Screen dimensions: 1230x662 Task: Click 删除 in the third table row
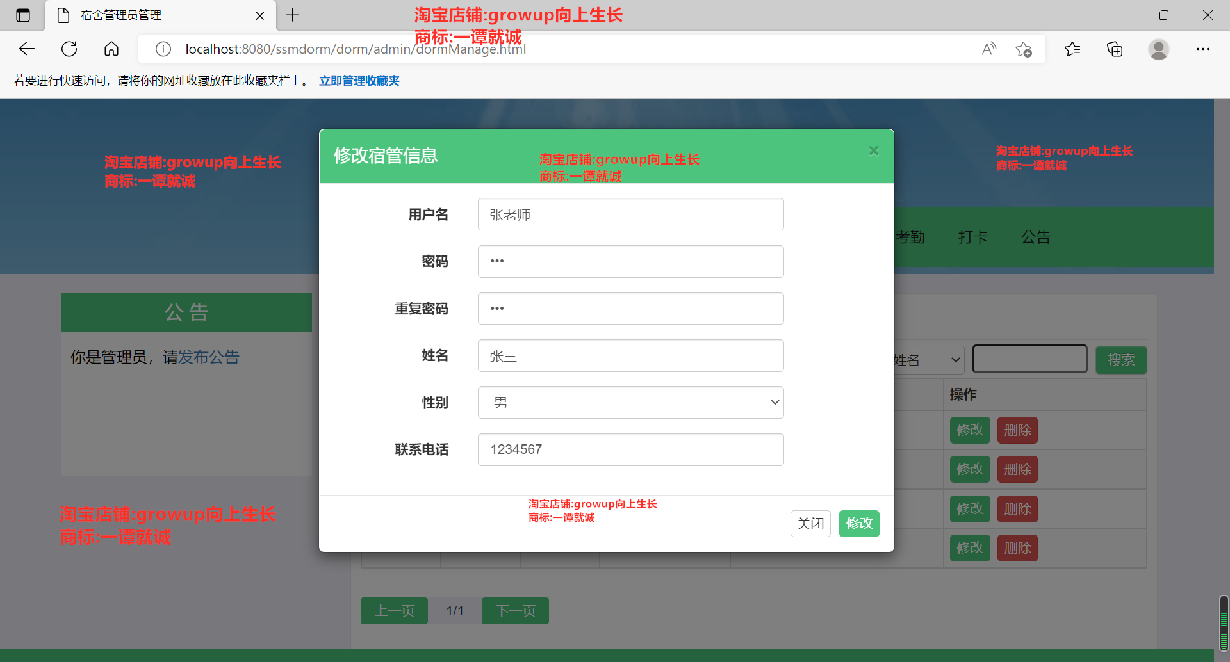(1017, 509)
